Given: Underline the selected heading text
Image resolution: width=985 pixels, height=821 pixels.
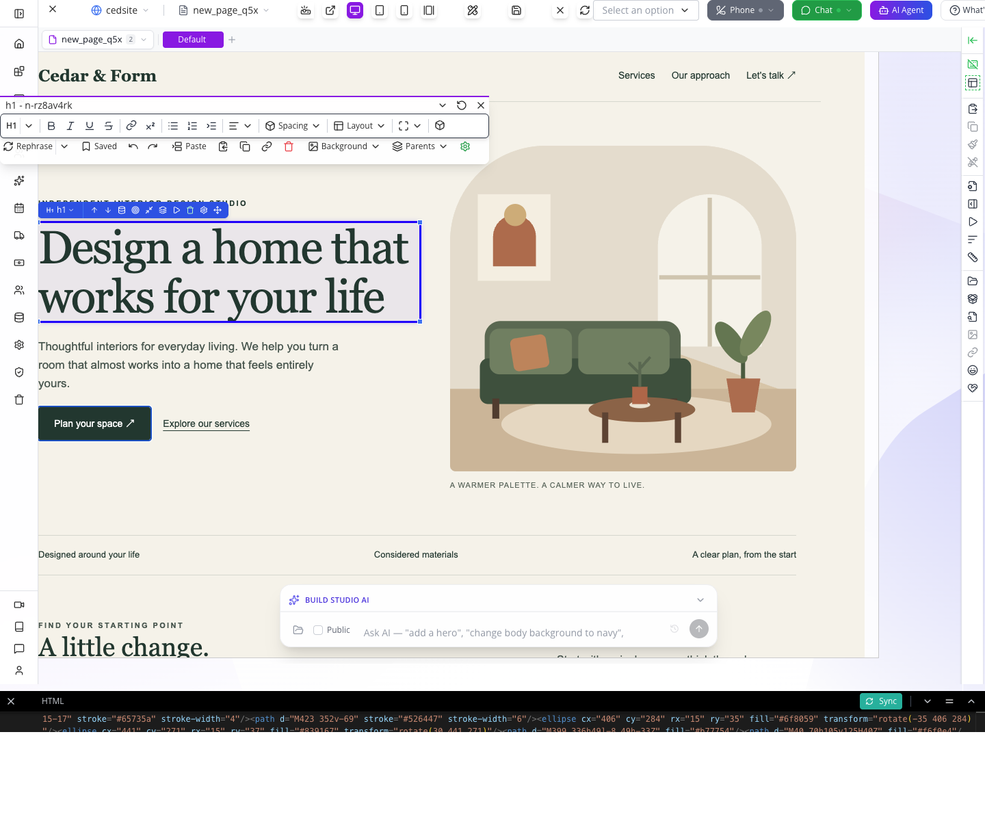Looking at the screenshot, I should pos(90,126).
